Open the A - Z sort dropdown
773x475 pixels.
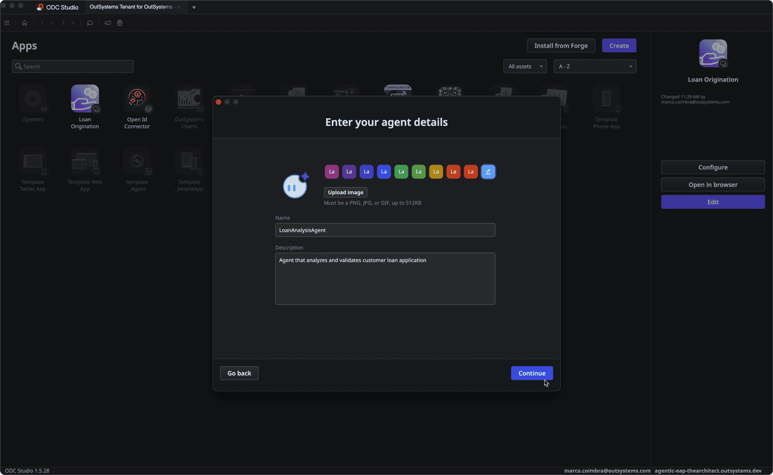coord(595,66)
